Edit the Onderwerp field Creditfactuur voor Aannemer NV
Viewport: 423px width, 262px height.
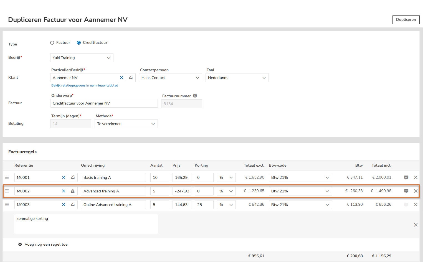pos(104,103)
